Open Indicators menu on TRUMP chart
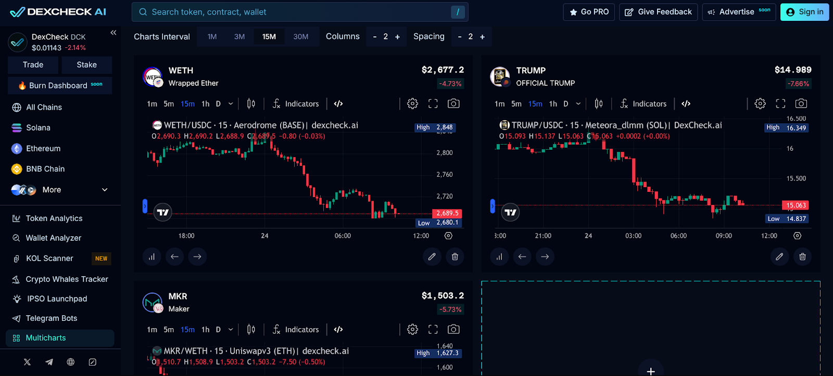The image size is (833, 376). click(643, 103)
